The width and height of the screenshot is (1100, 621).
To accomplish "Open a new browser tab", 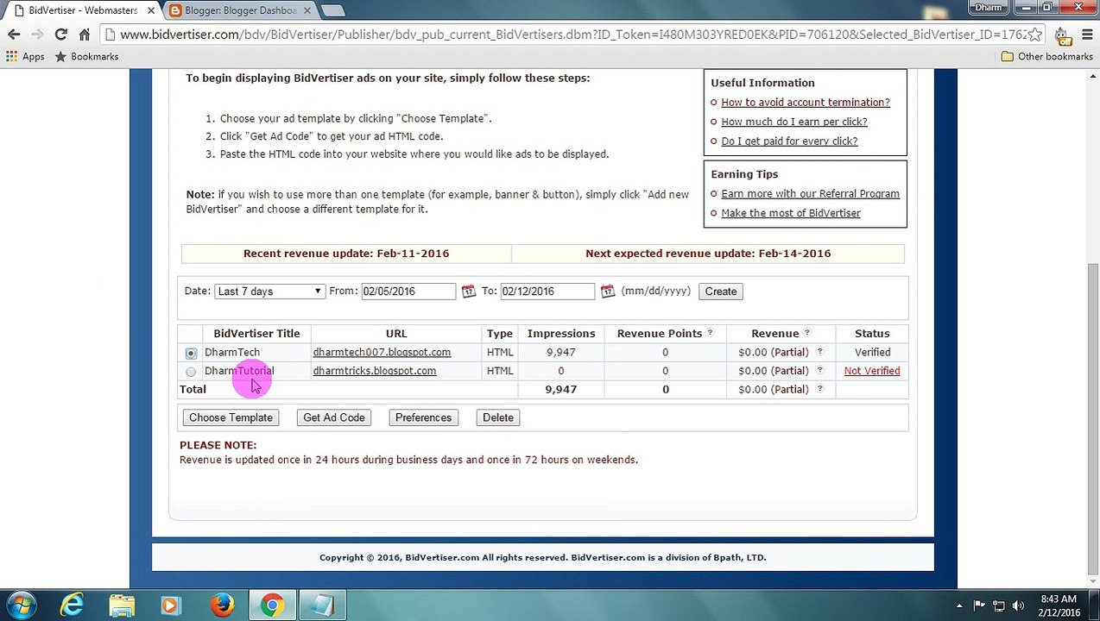I will click(x=333, y=10).
